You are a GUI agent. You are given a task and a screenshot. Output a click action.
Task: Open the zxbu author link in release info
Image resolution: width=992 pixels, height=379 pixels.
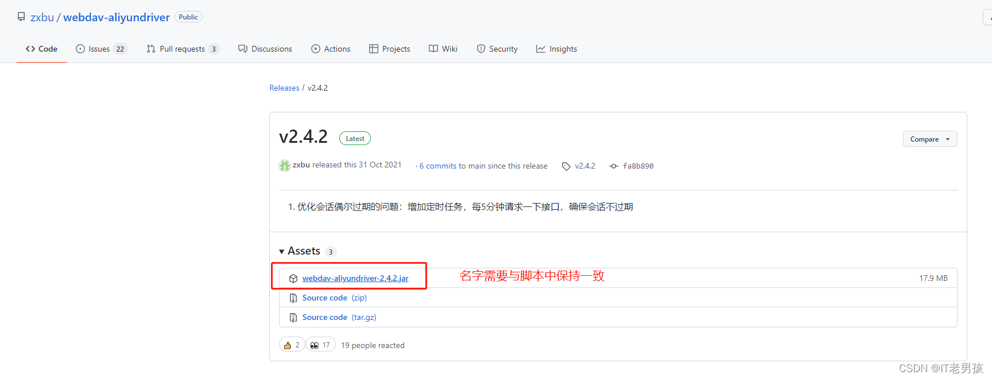tap(301, 165)
